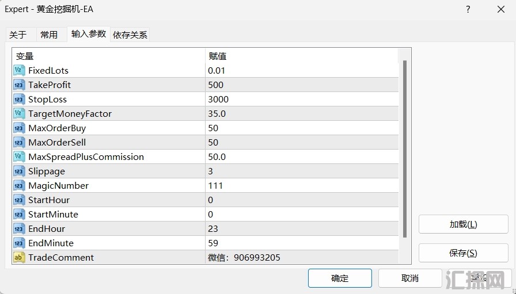516x294 pixels.
Task: Select the MaxSpreadPlusCommission value 50.0
Action: 217,157
